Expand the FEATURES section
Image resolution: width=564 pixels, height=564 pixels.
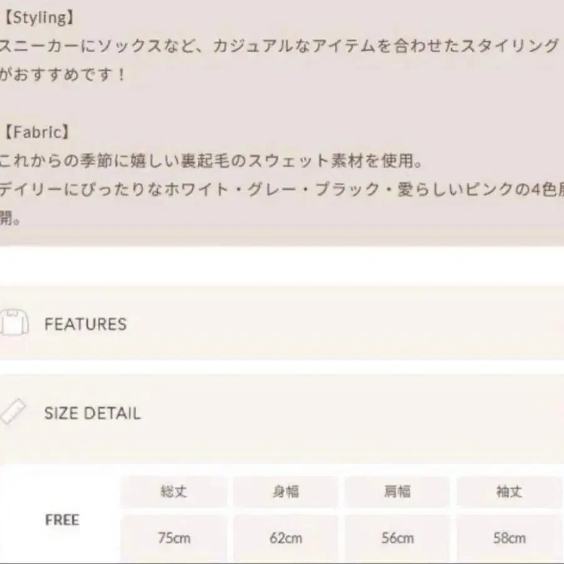coord(85,324)
